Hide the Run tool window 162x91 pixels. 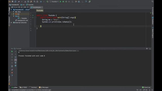tap(150, 49)
